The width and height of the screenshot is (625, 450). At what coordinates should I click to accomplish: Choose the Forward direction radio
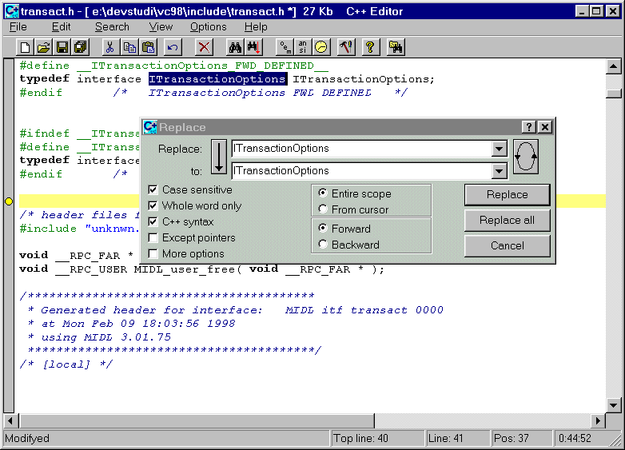[323, 229]
